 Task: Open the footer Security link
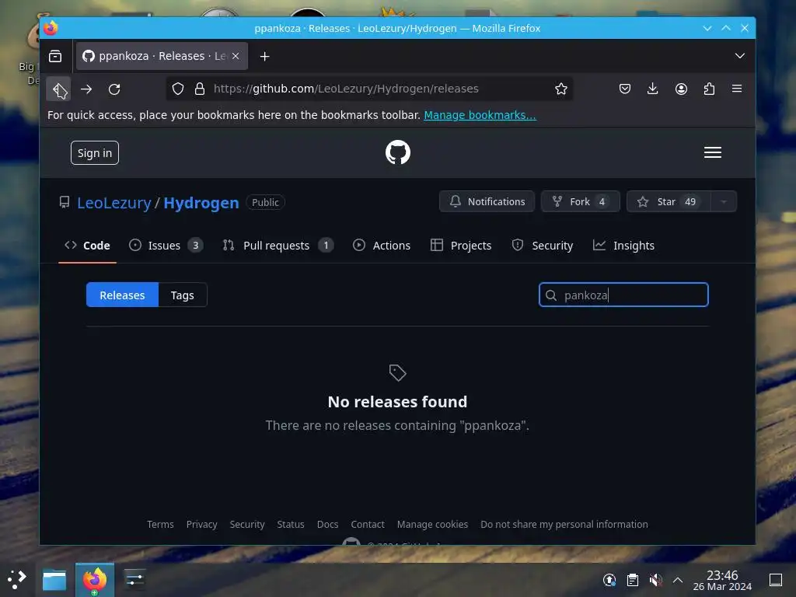click(x=247, y=525)
